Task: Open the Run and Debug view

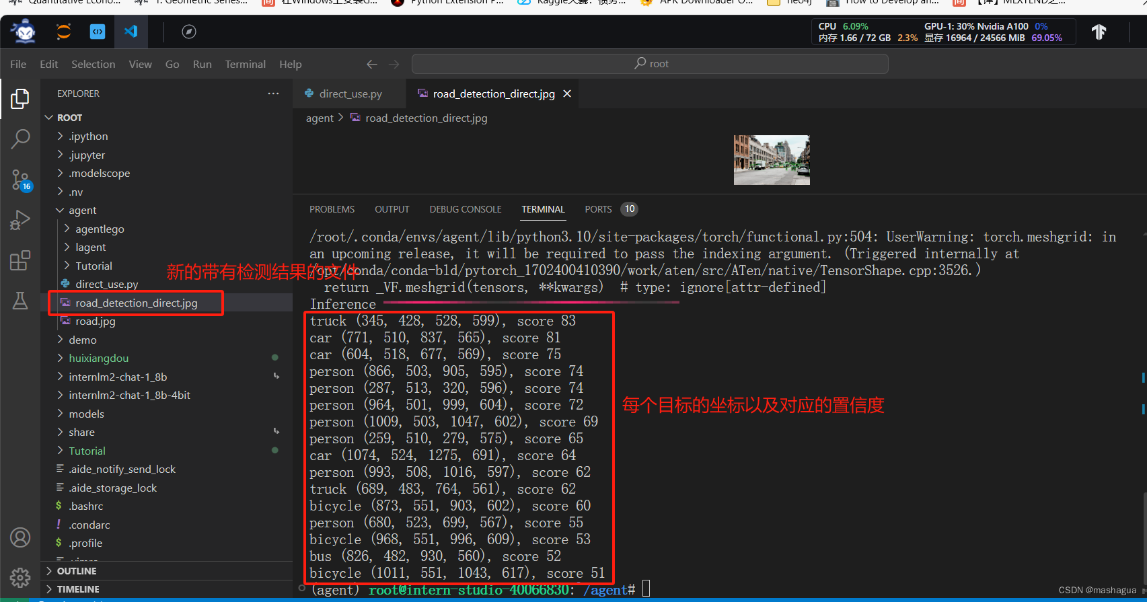Action: point(20,220)
